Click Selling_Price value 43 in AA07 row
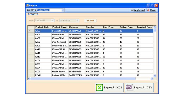184x97 pixels. pyautogui.click(x=127, y=42)
